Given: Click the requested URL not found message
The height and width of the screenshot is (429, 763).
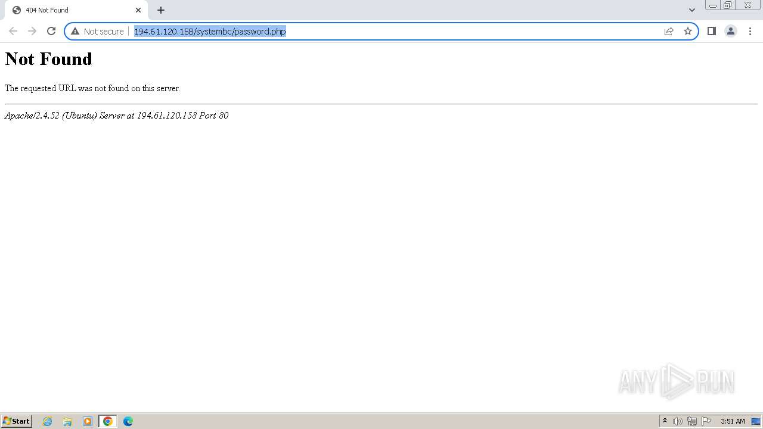Looking at the screenshot, I should [x=92, y=88].
